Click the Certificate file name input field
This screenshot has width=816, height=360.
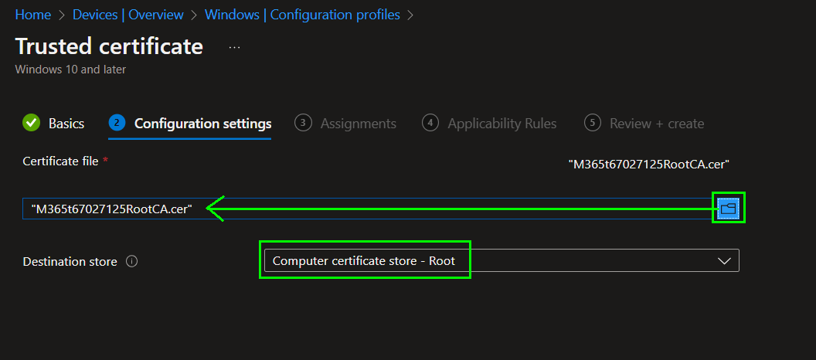tap(363, 209)
